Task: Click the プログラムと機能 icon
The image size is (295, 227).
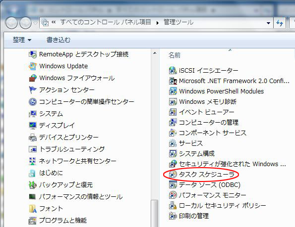Action: click(33, 221)
